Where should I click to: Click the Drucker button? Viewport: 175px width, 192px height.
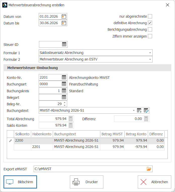[86, 182]
